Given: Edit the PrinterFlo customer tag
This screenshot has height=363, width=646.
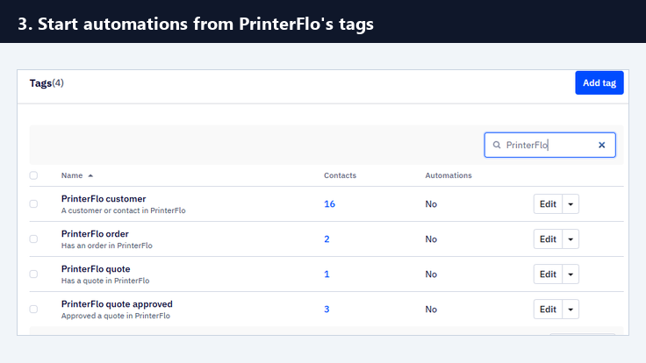Looking at the screenshot, I should (x=548, y=204).
